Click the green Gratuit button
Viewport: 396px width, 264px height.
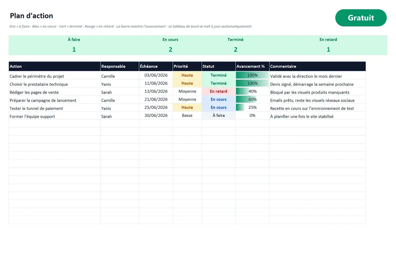[361, 18]
